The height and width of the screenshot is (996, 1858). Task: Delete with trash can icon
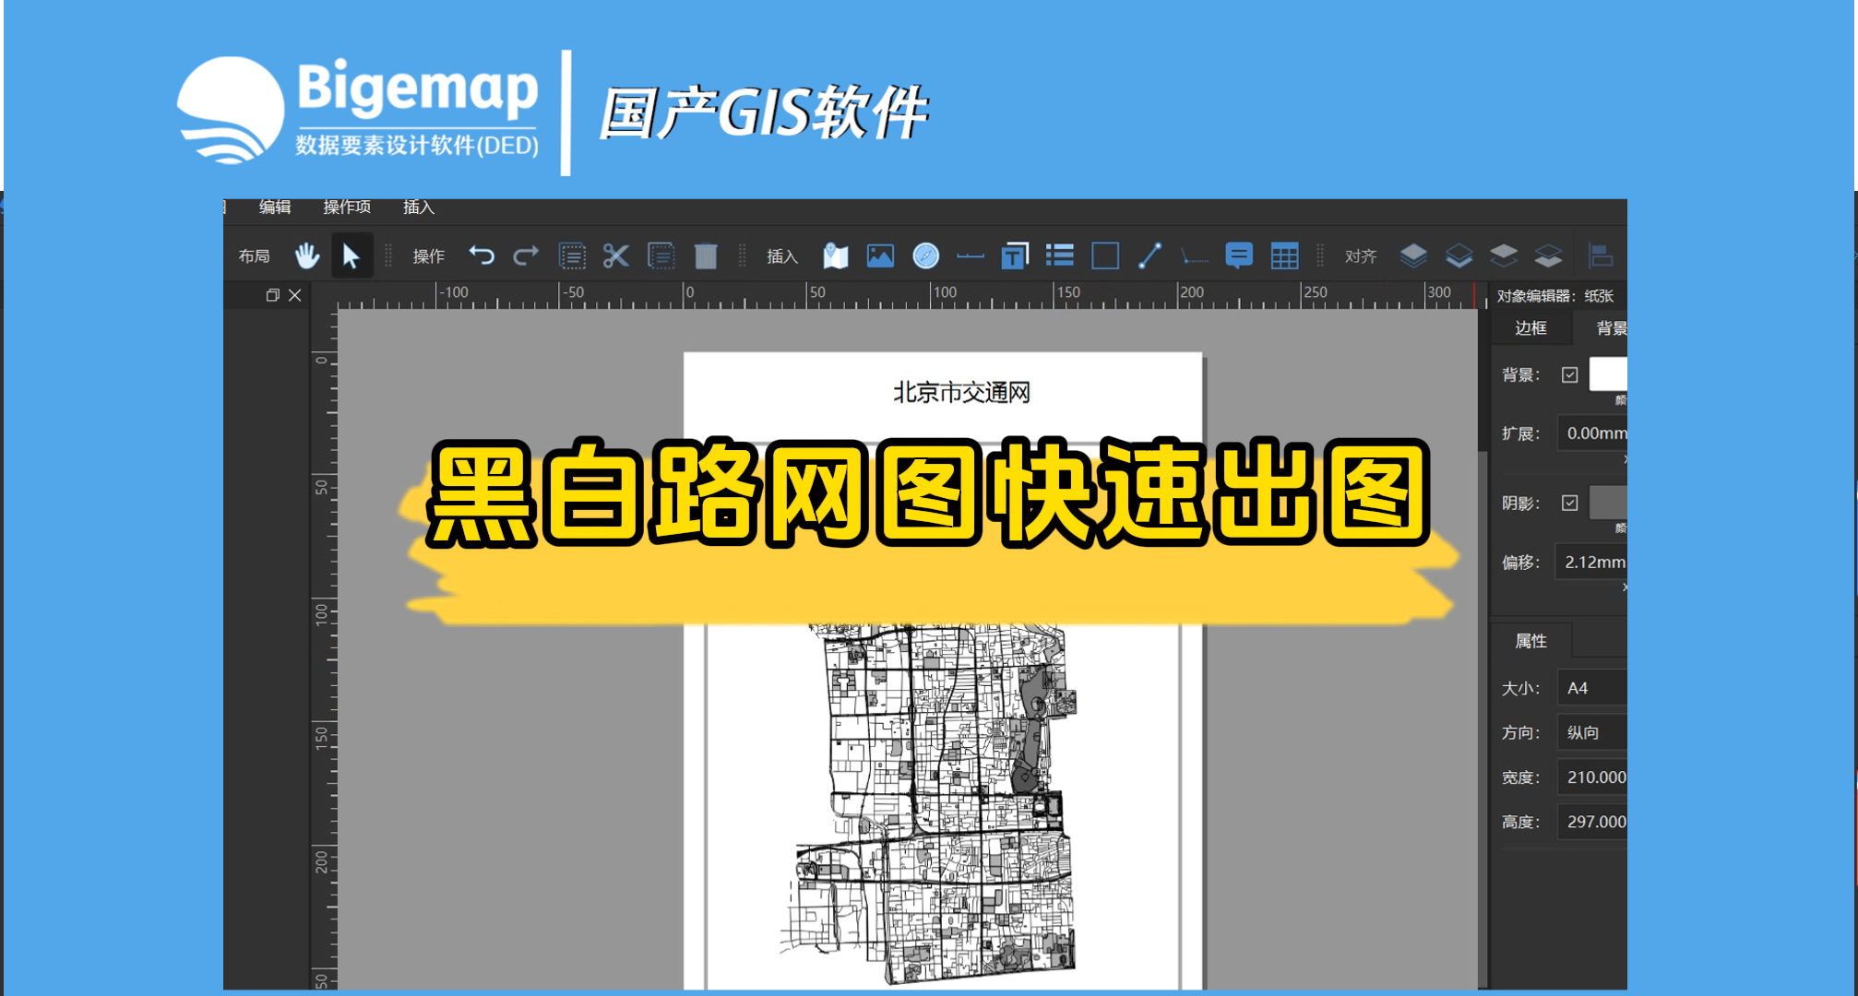point(705,255)
